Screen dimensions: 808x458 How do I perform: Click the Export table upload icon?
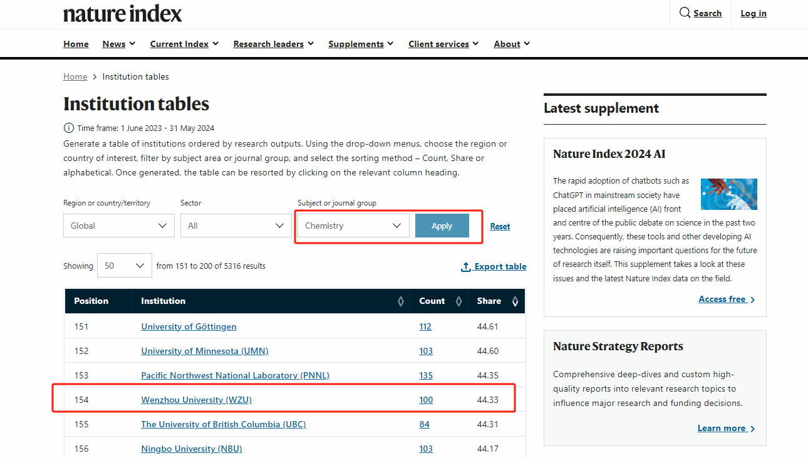(x=466, y=267)
